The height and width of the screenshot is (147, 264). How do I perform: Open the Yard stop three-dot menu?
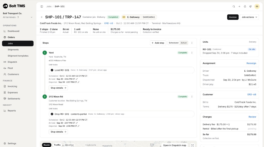point(192,53)
